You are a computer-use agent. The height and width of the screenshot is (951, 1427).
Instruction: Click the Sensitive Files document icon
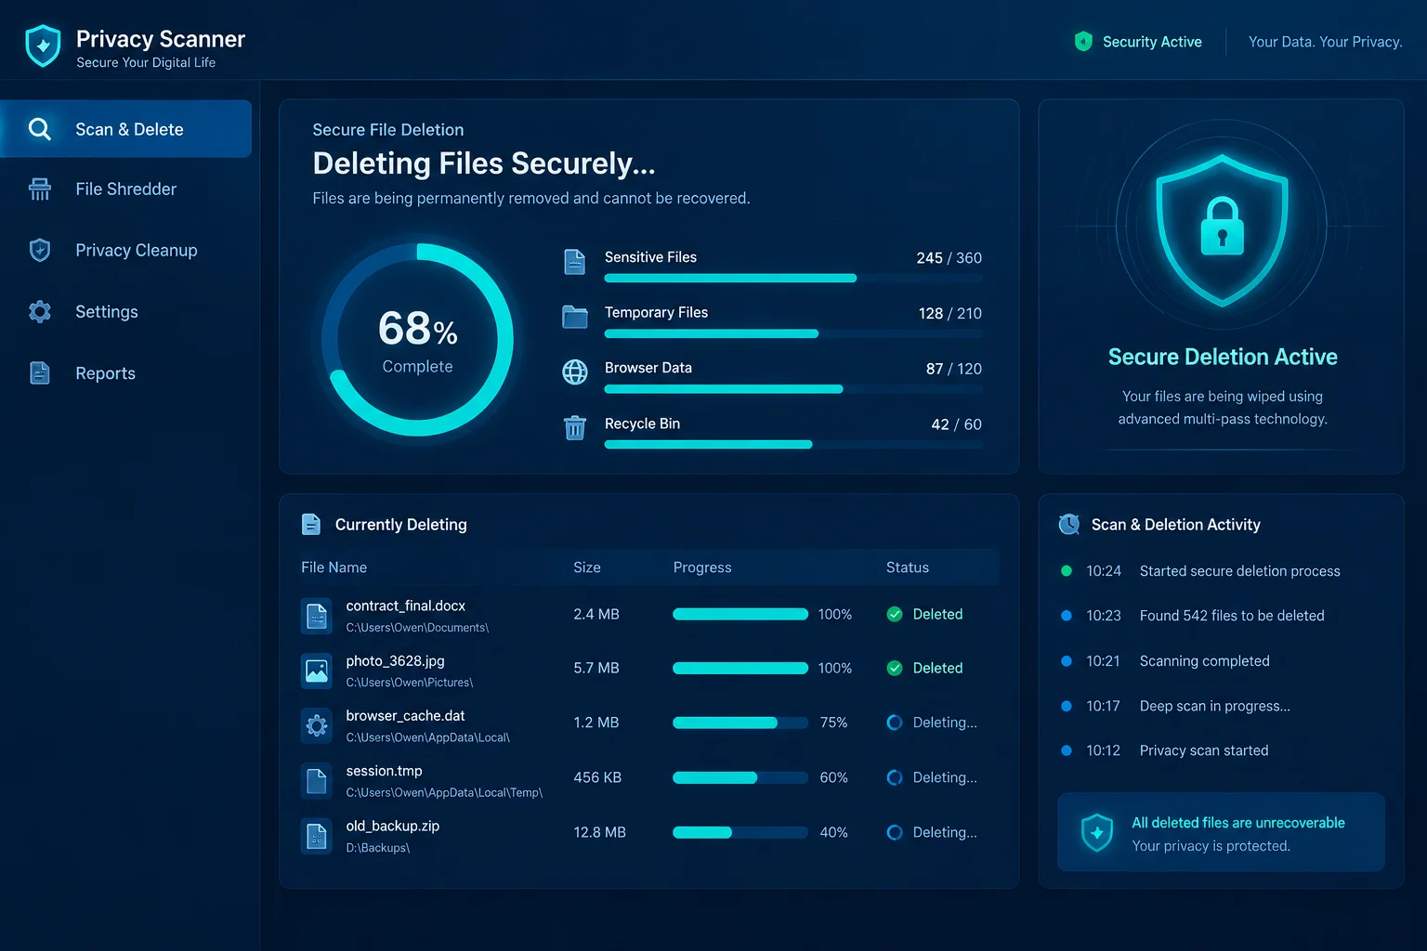(x=575, y=262)
